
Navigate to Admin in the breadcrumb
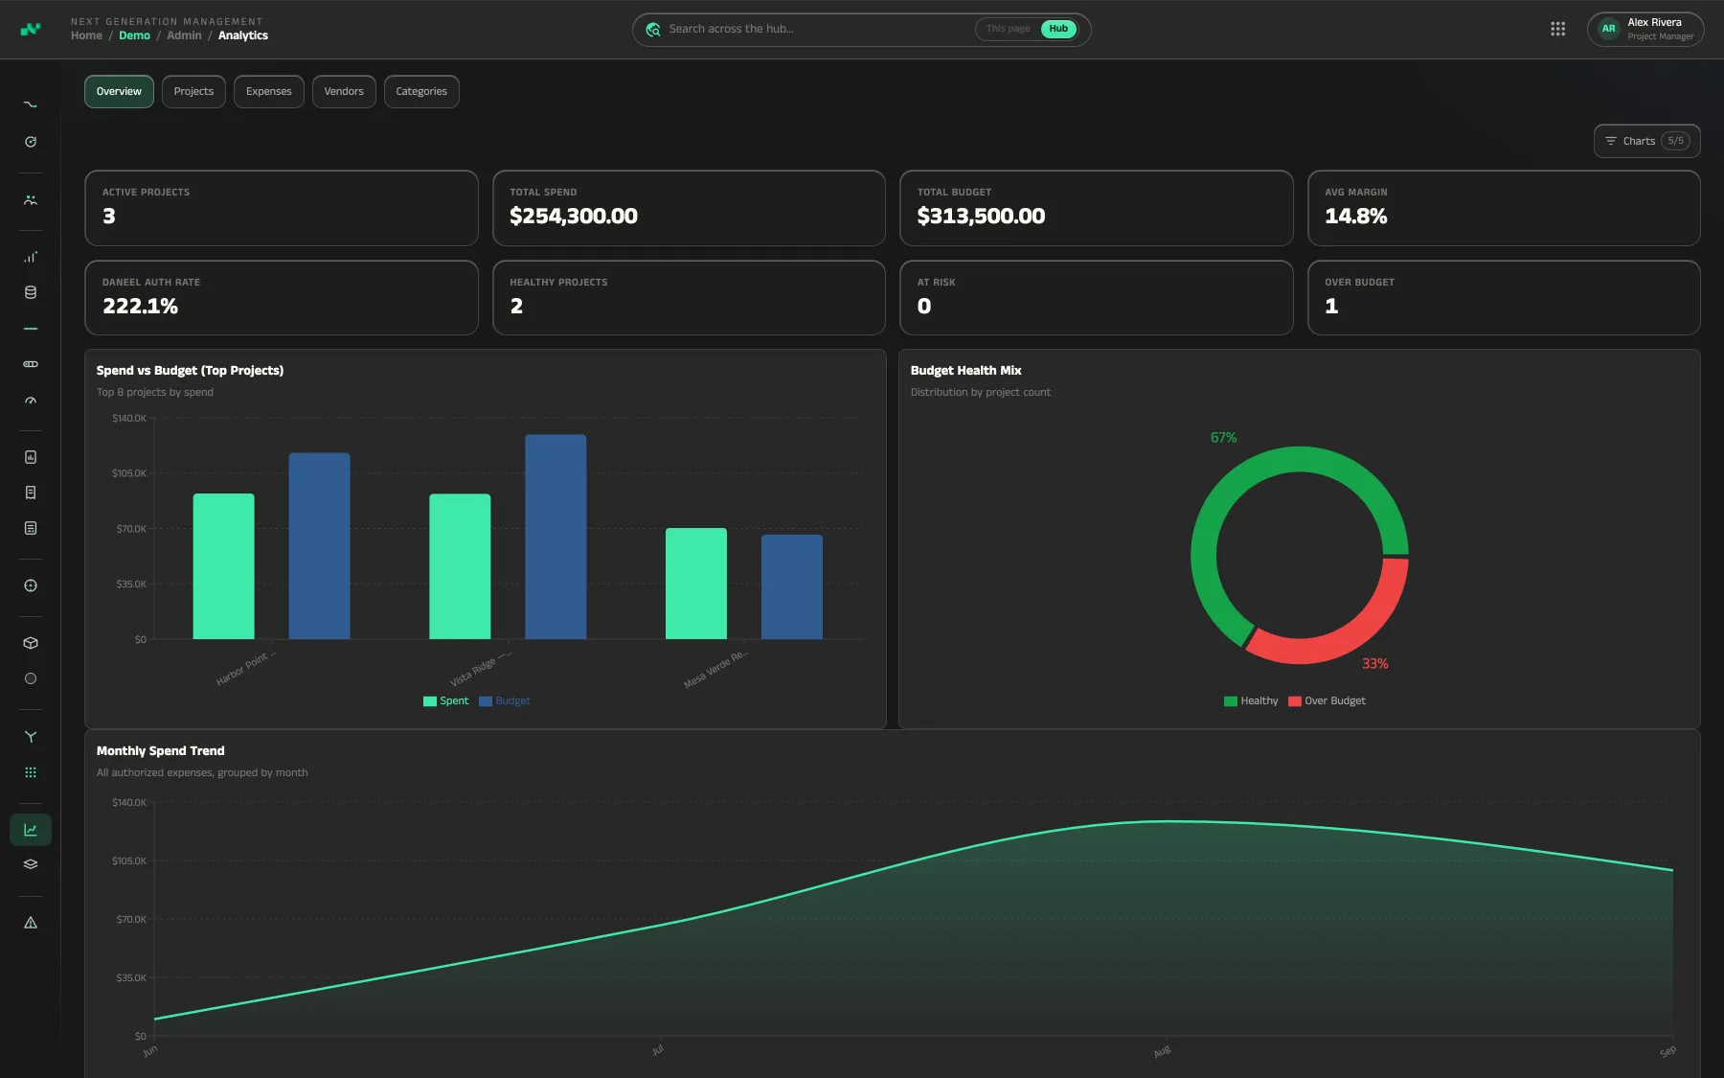[x=184, y=35]
